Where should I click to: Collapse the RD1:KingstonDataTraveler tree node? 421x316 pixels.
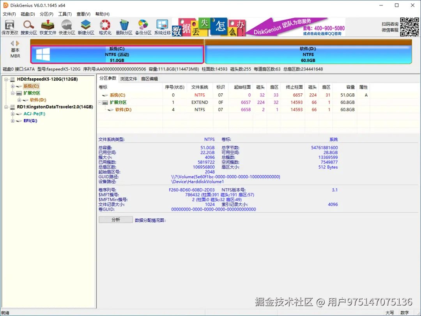click(6, 107)
